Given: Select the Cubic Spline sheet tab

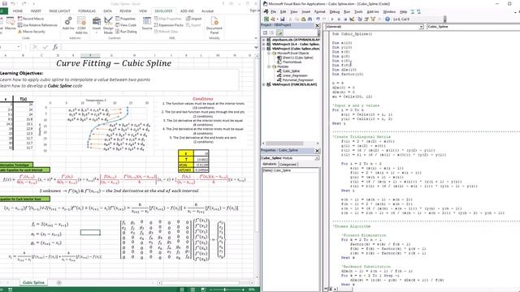Looking at the screenshot, I should 33,282.
